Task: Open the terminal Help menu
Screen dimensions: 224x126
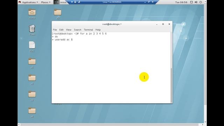Action: (x=98, y=30)
